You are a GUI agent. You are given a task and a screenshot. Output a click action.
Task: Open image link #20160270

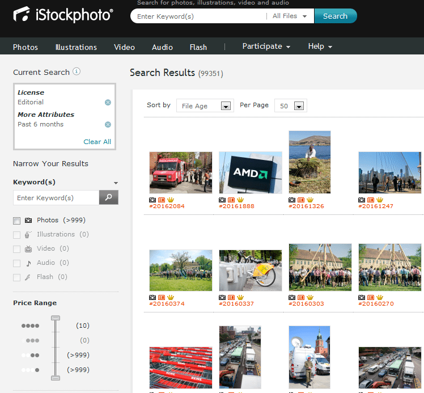[376, 304]
